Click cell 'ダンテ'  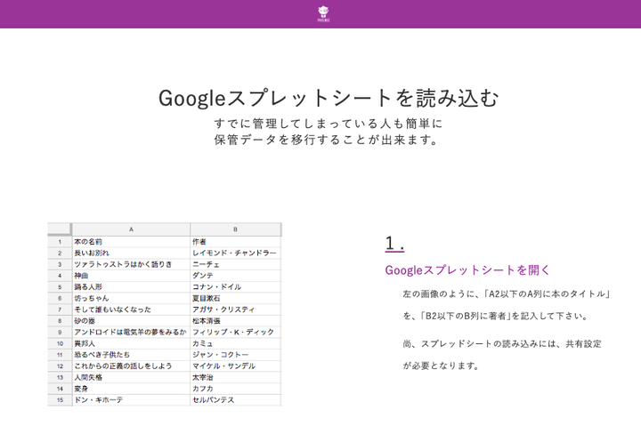235,276
